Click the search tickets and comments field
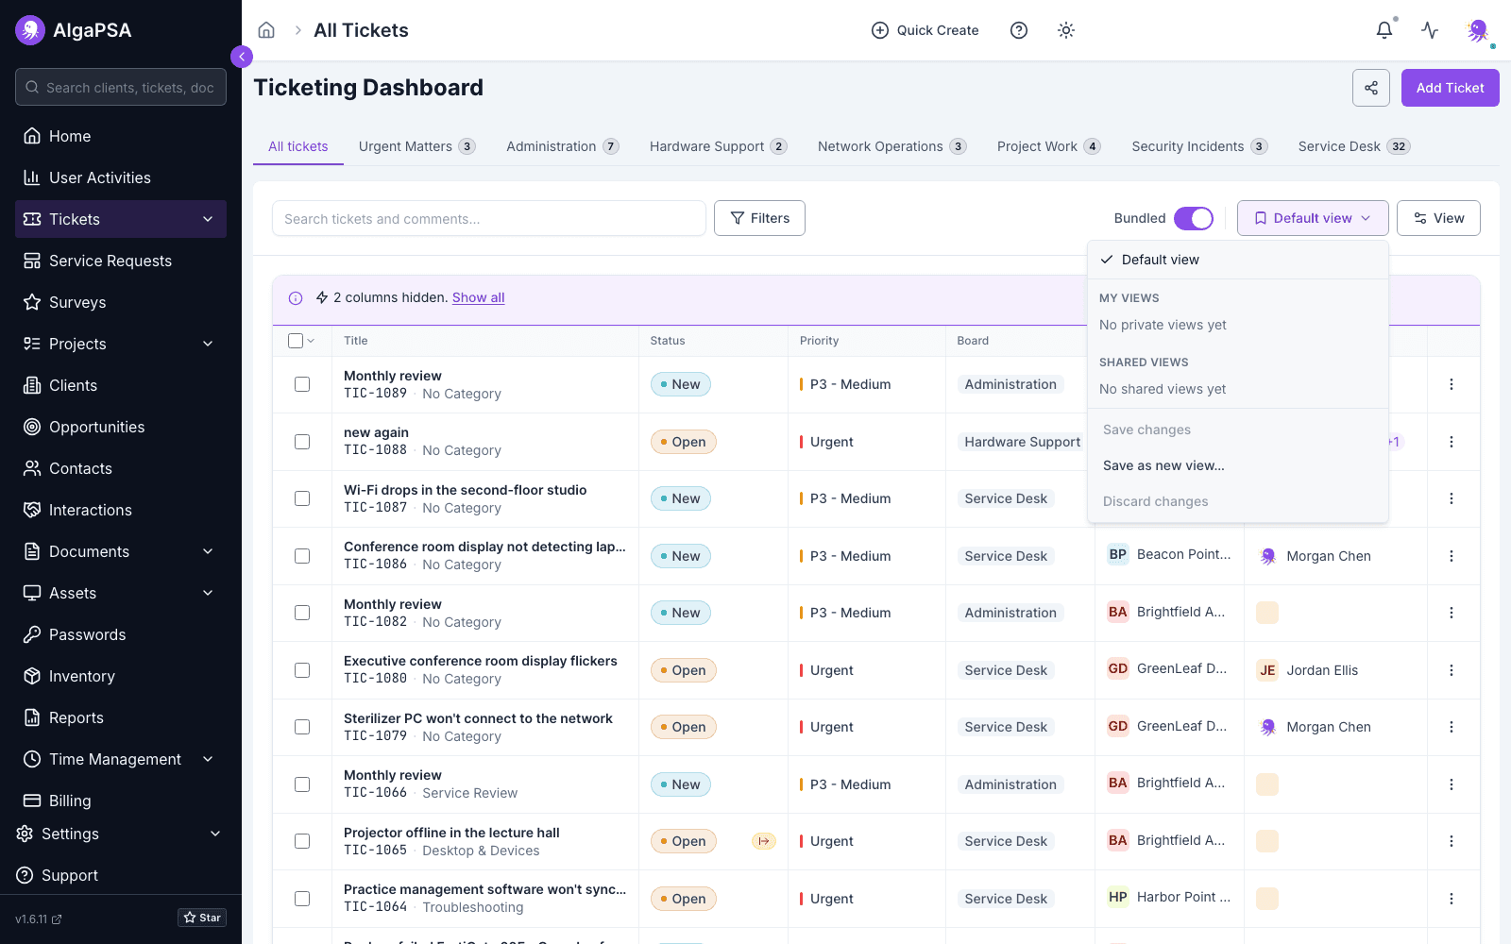Screen dimensions: 1511x944 pos(489,218)
